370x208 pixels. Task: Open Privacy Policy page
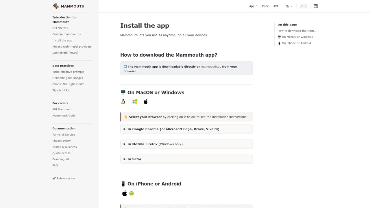[62, 141]
